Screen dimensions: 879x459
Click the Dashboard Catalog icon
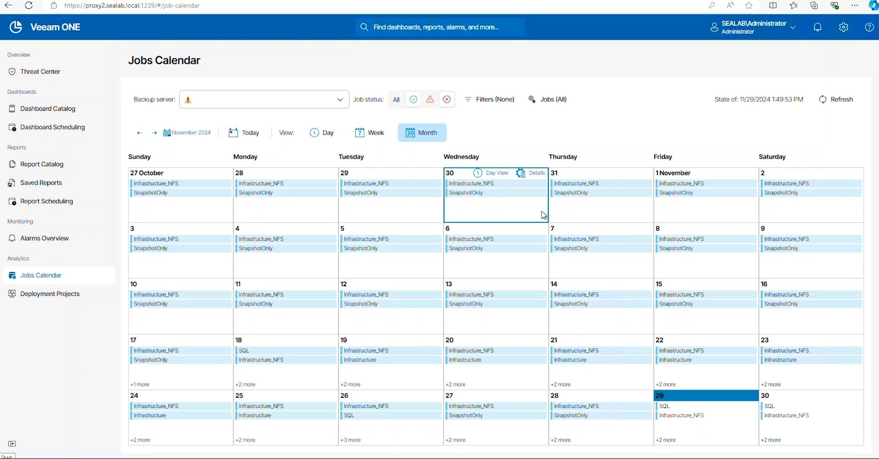tap(12, 109)
